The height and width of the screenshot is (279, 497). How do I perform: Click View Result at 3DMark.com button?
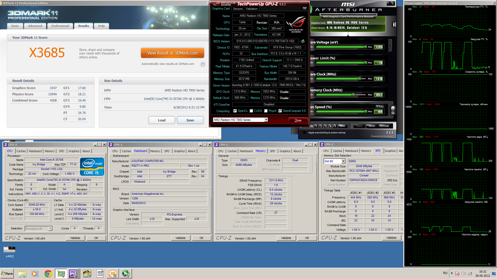[x=172, y=53]
